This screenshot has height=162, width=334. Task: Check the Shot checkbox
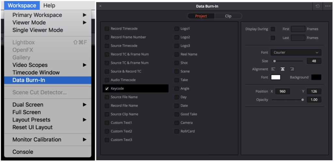click(176, 63)
